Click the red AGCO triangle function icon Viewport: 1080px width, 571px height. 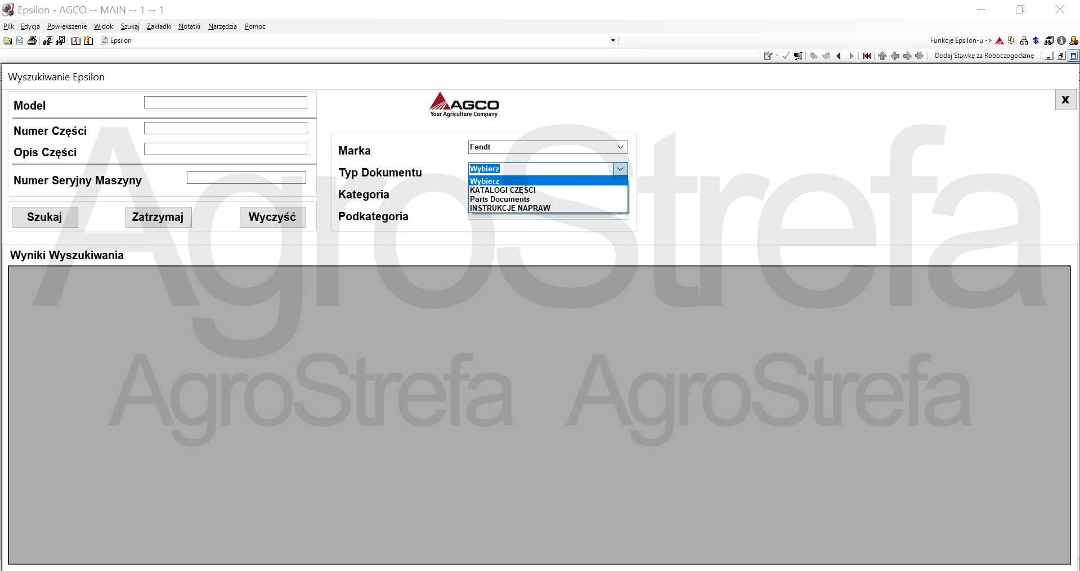point(1000,40)
